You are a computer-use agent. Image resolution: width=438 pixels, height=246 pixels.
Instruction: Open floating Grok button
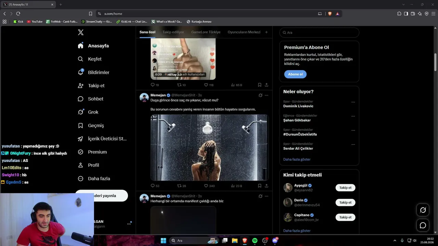click(423, 210)
